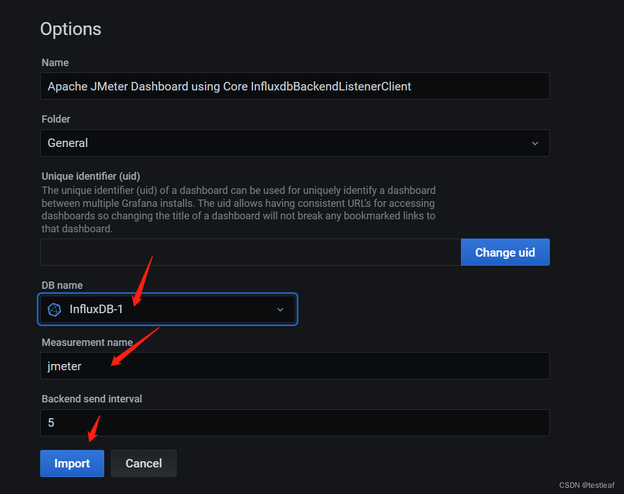Expand DB name dropdown chevron
Viewport: 624px width, 494px height.
[280, 310]
